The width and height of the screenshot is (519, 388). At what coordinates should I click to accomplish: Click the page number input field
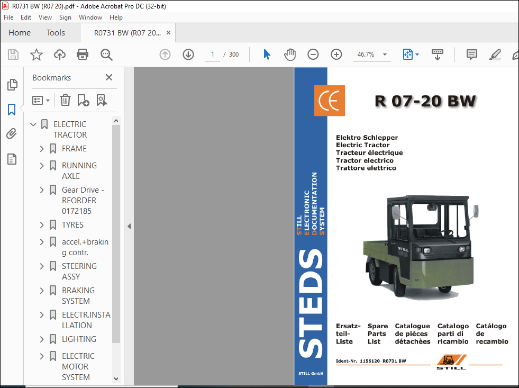pos(213,55)
